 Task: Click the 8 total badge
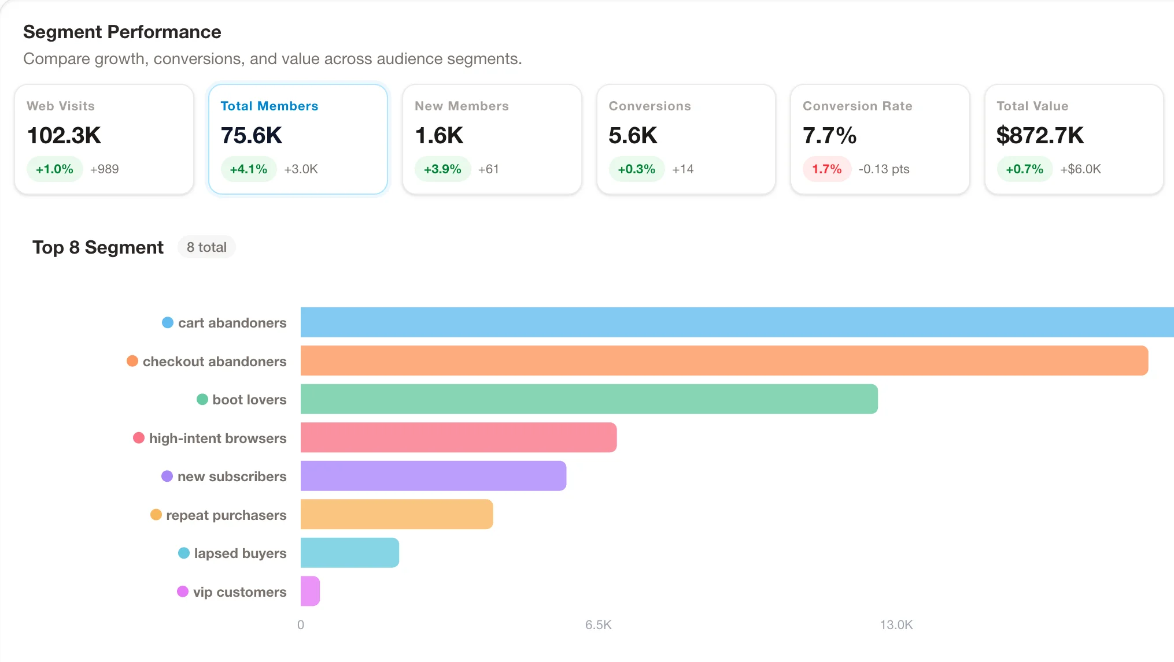(206, 247)
